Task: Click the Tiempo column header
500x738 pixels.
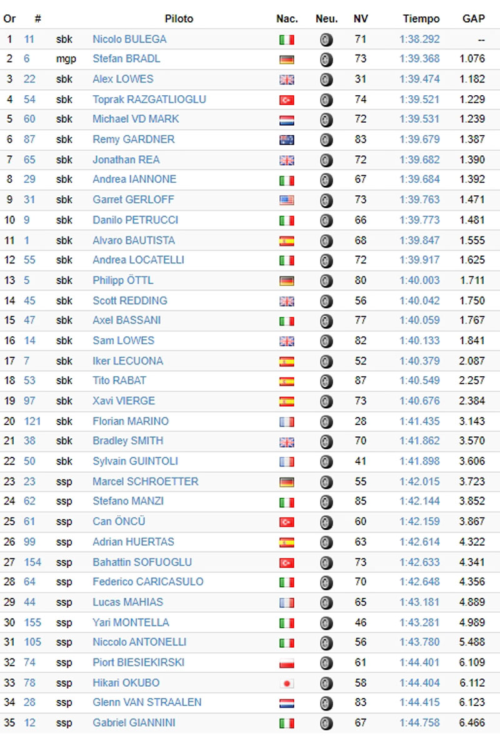Action: pos(421,19)
